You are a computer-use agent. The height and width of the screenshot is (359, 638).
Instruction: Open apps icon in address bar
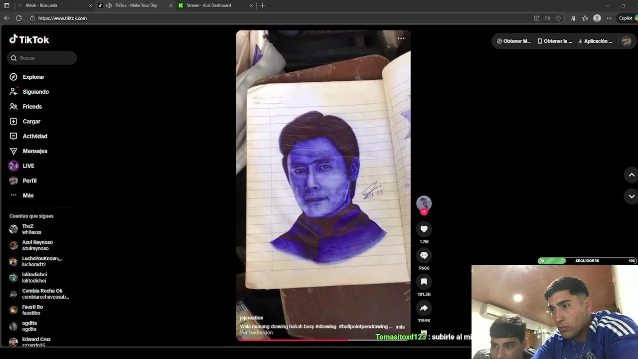(537, 18)
